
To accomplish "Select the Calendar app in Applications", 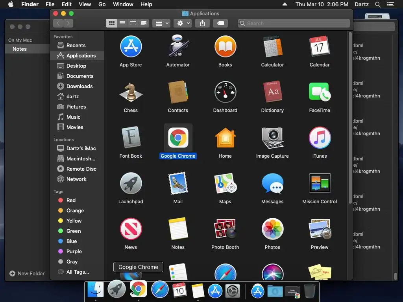I will point(320,46).
